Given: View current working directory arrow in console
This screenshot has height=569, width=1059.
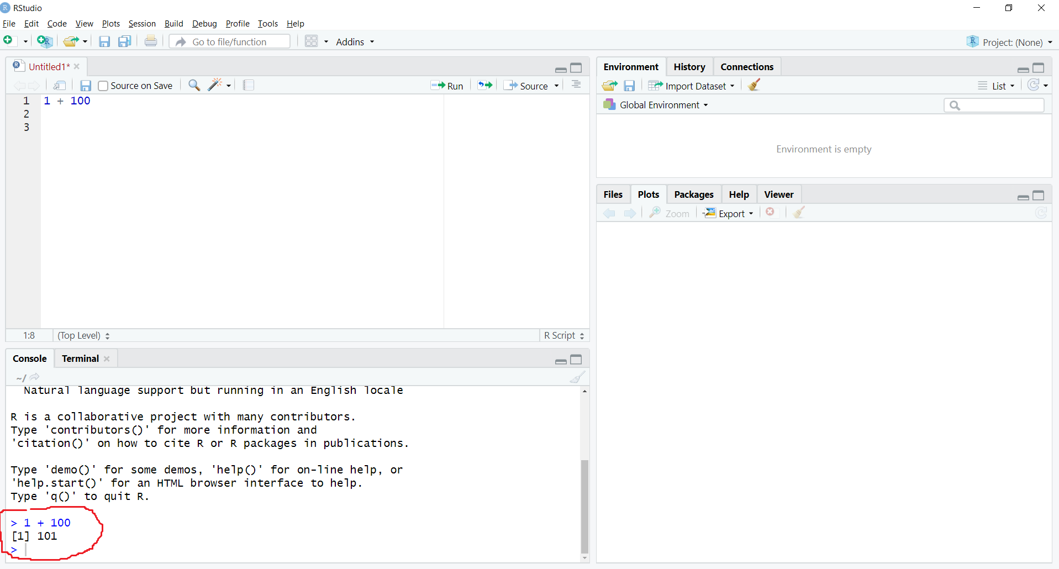Looking at the screenshot, I should click(35, 377).
